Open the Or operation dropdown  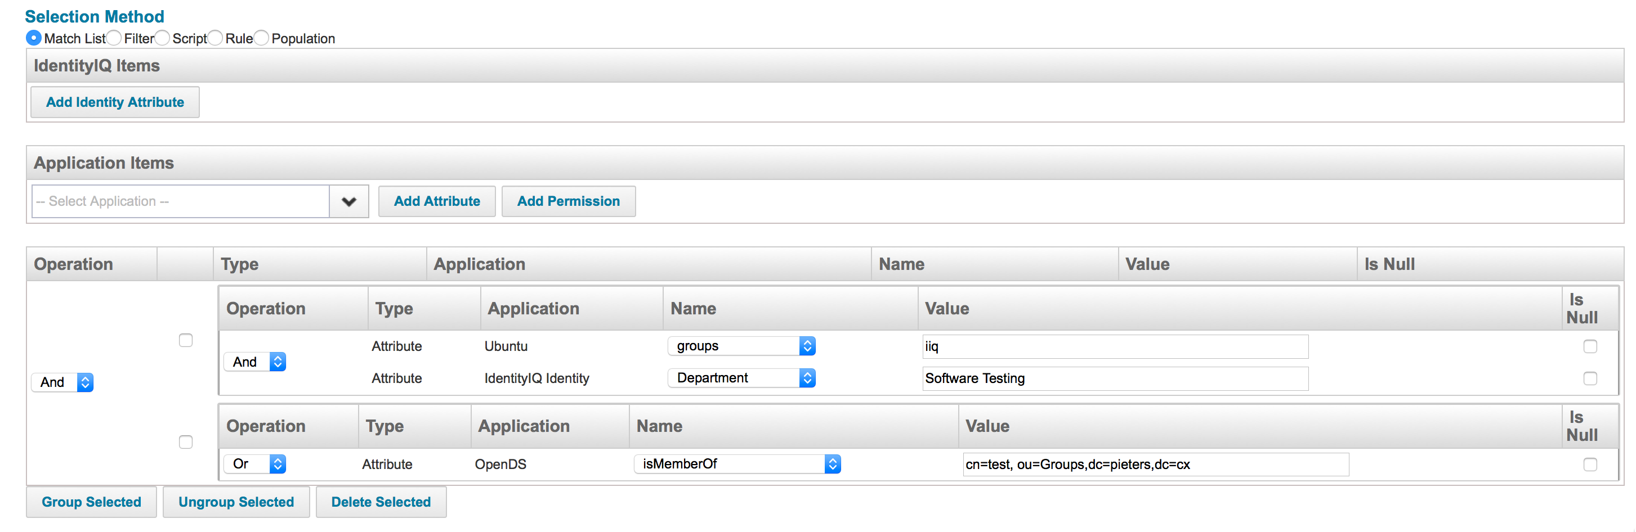(255, 464)
